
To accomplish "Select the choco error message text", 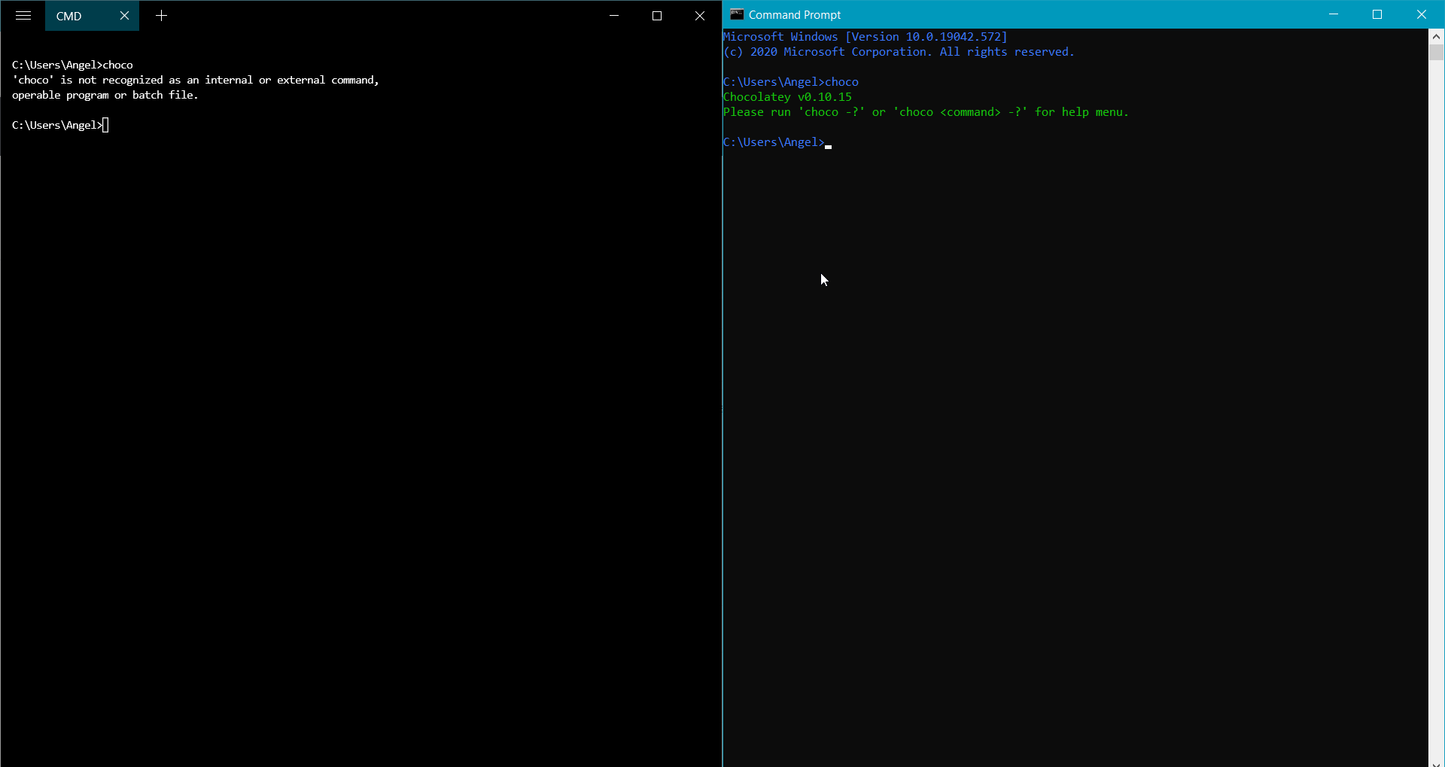I will (x=196, y=80).
